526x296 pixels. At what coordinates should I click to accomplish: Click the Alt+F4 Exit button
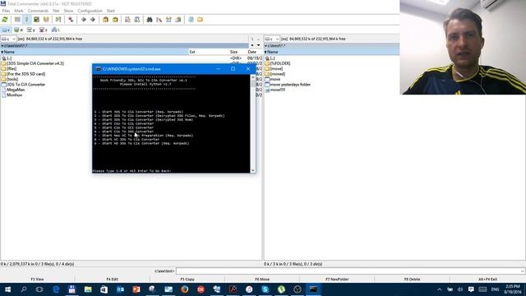click(487, 280)
